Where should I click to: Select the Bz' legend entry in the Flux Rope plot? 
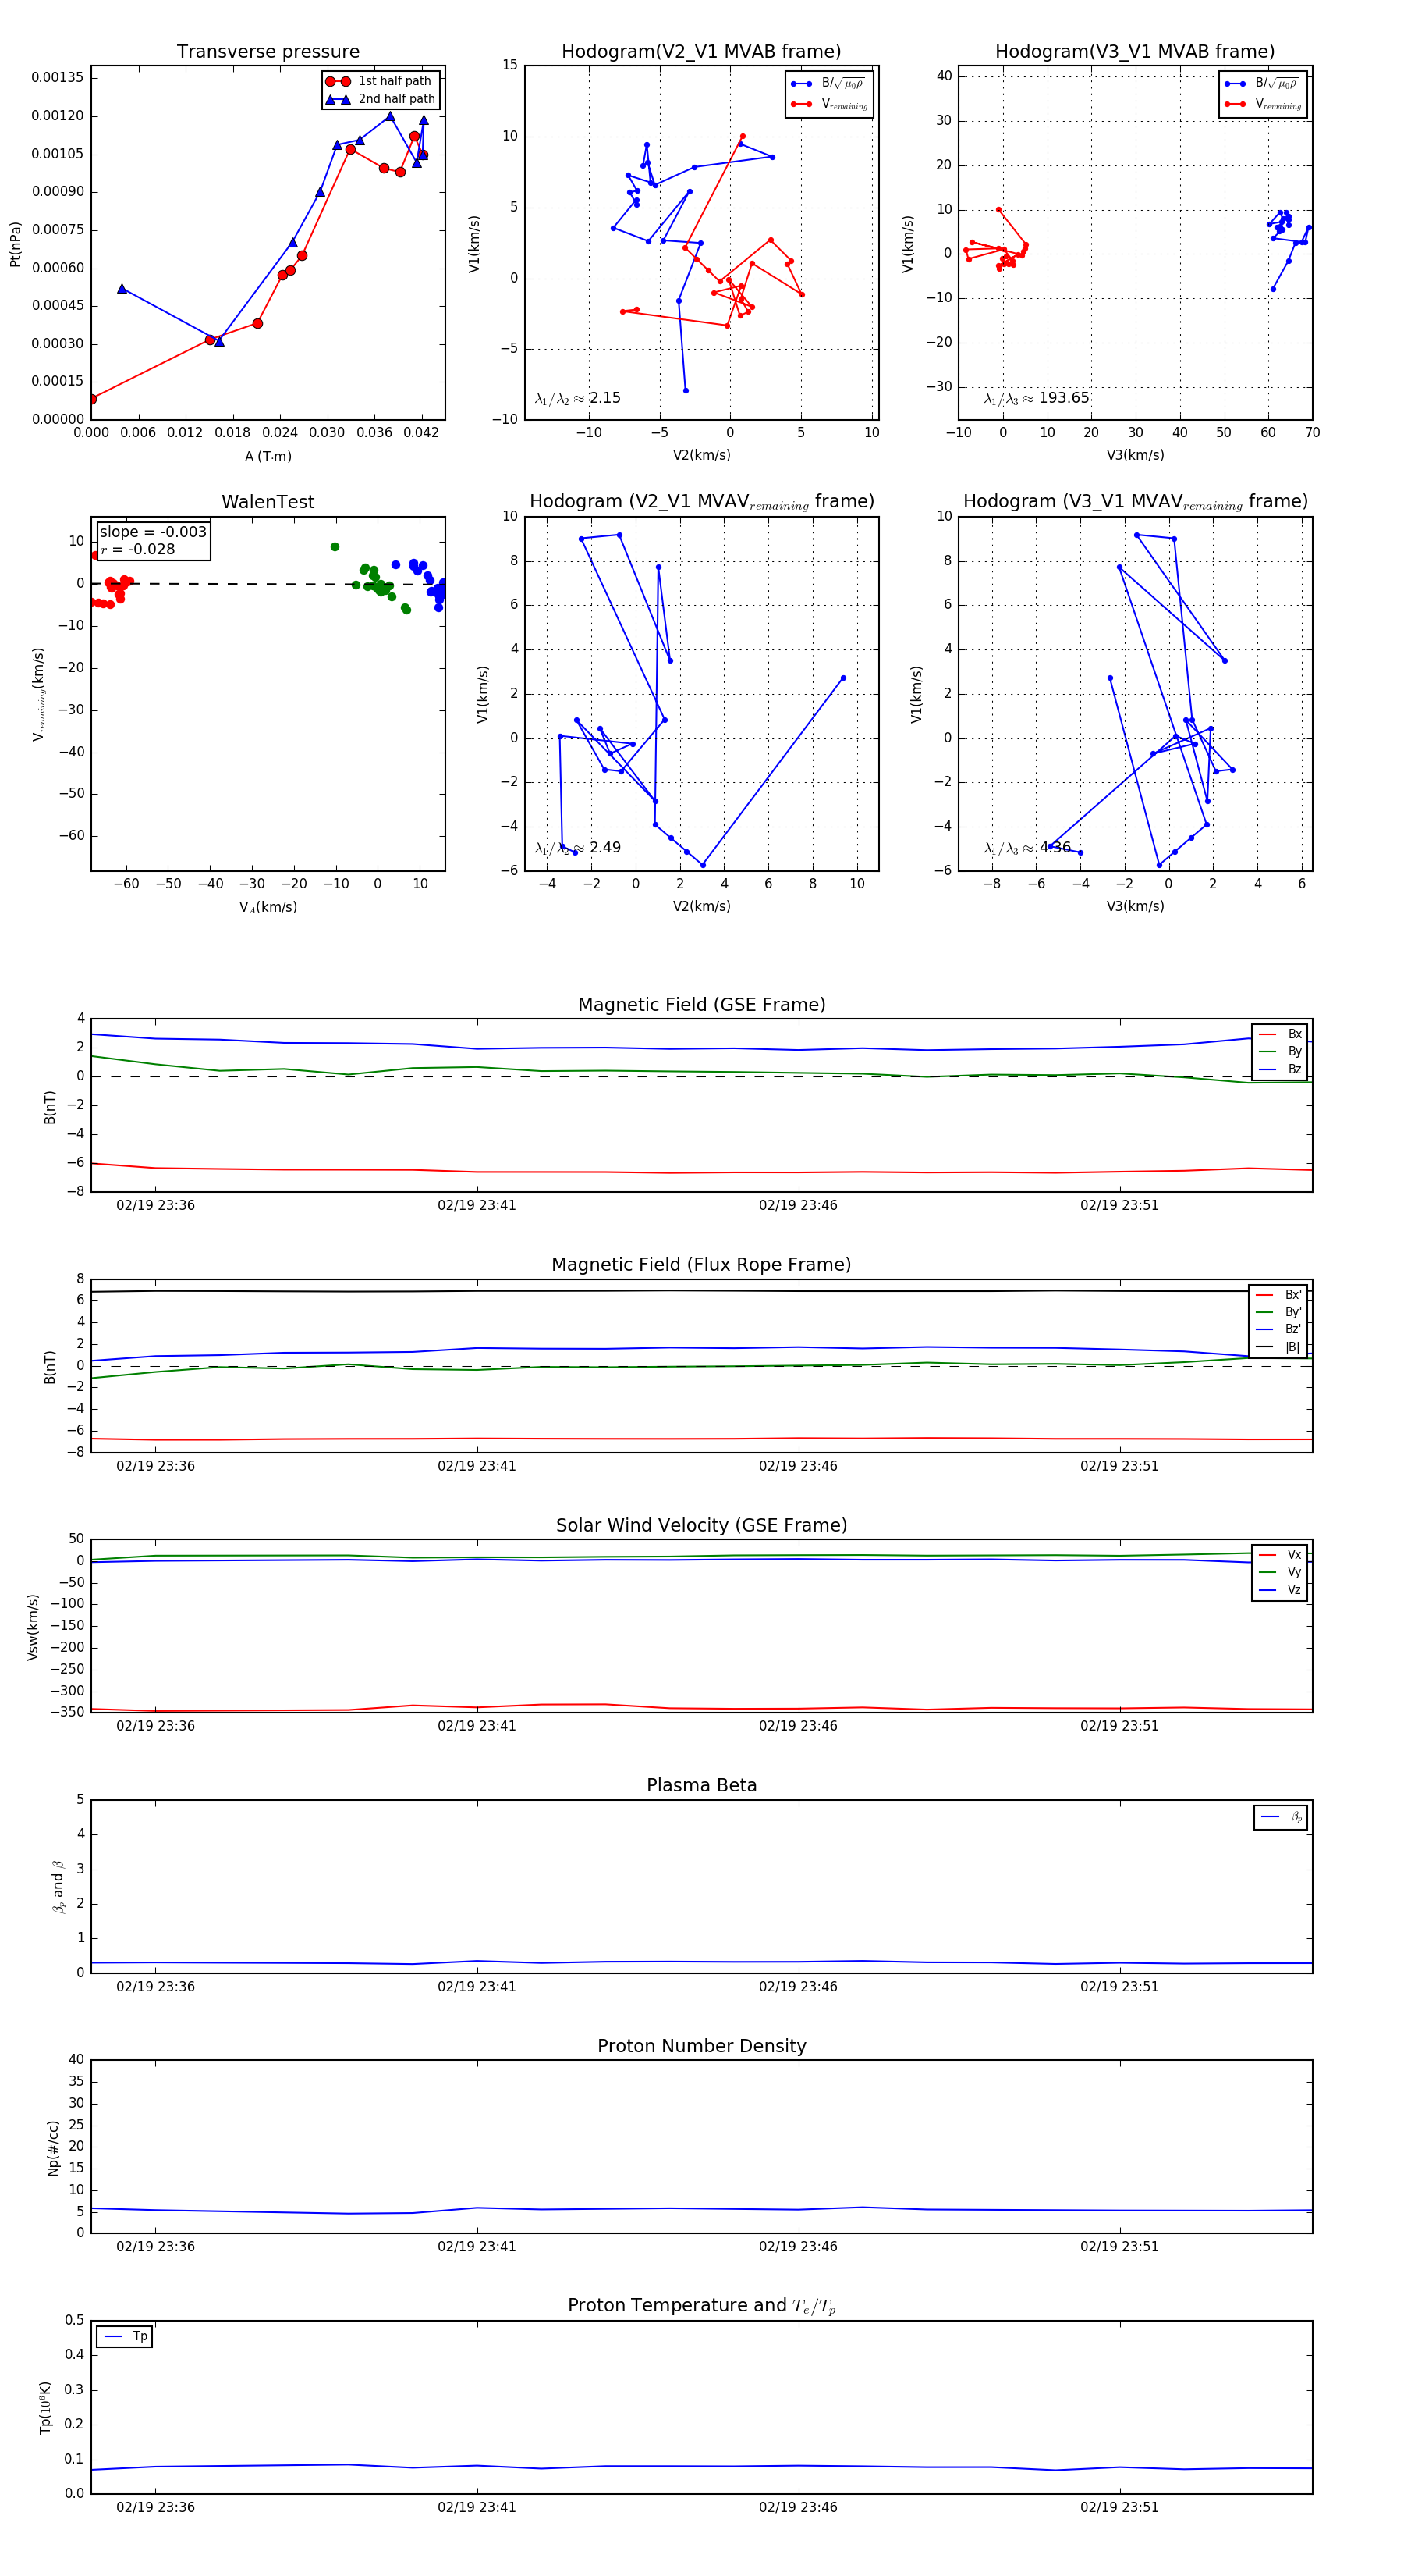[x=1279, y=1330]
